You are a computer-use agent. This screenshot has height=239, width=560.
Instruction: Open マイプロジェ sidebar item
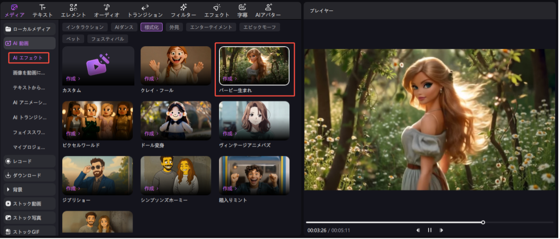29,147
